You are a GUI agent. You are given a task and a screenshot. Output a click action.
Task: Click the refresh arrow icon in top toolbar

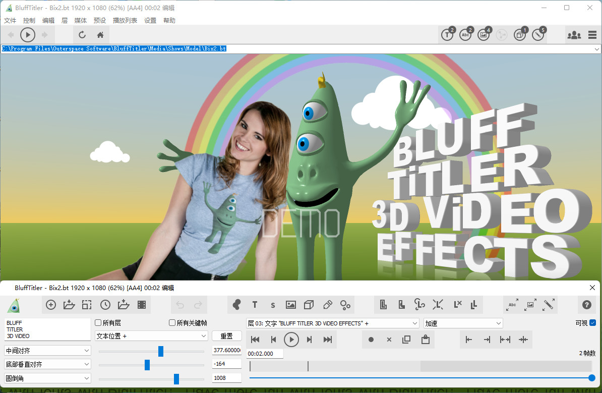(x=82, y=35)
